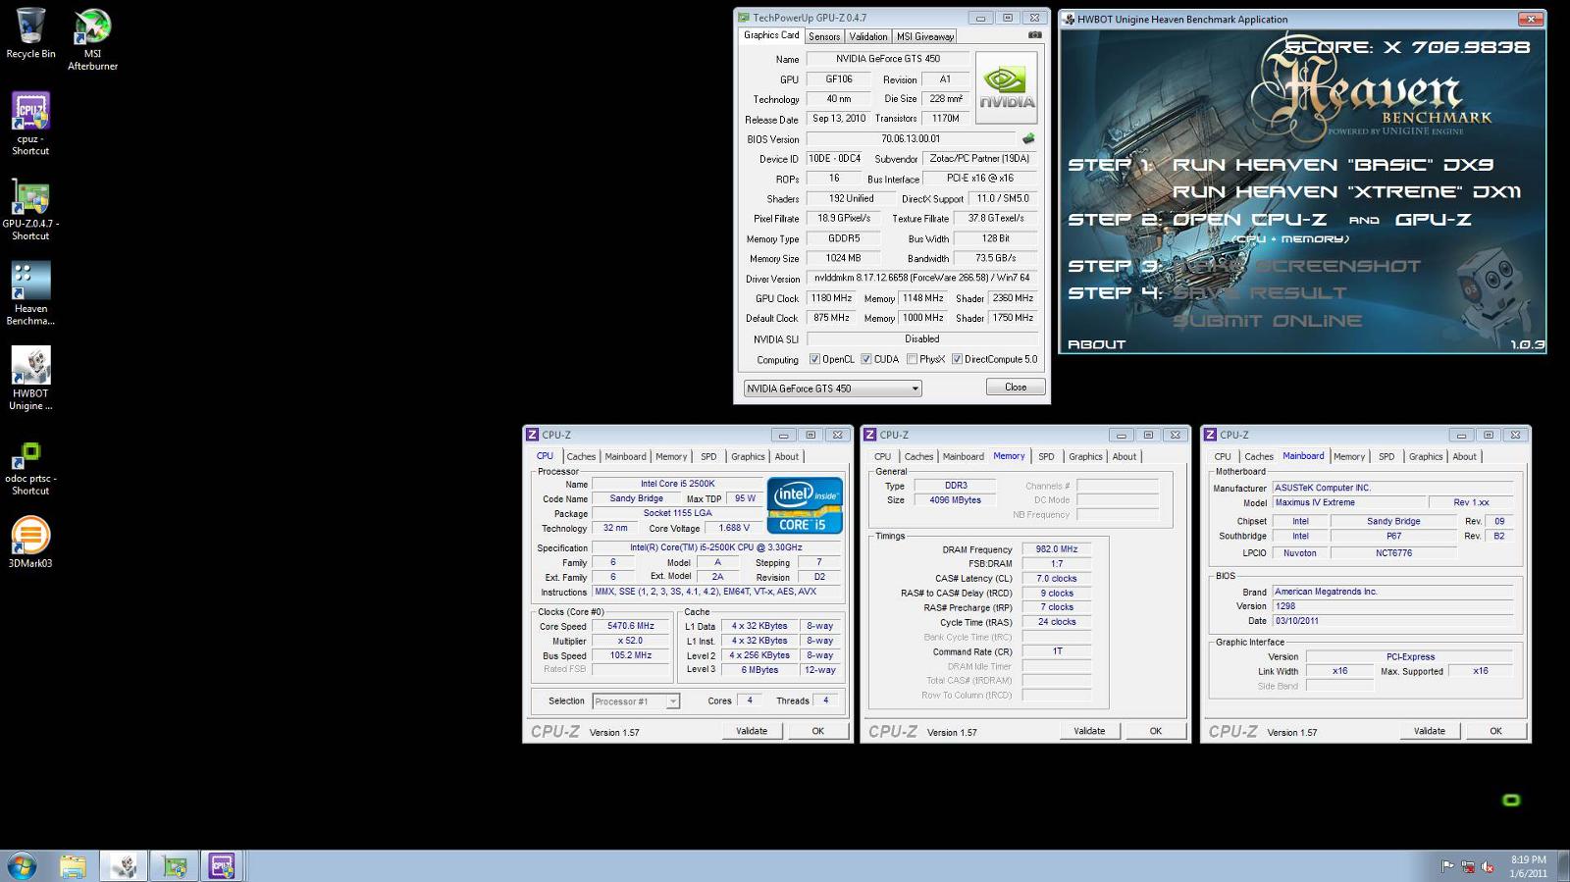Toggle the CUDA checkbox in GPU-Z
The width and height of the screenshot is (1570, 882).
pyautogui.click(x=866, y=359)
